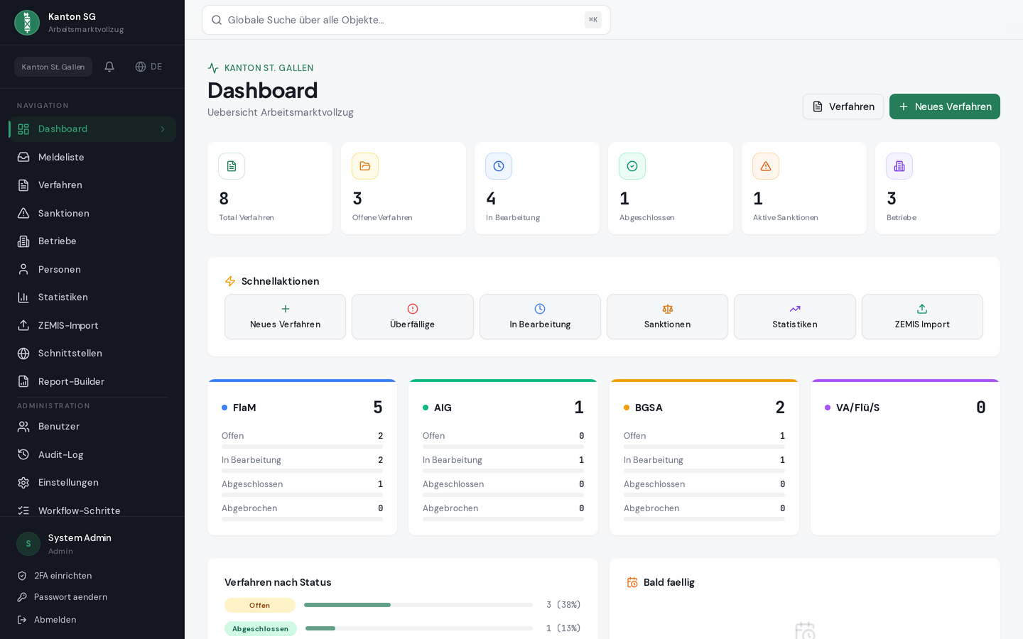Click the BGSA card title

click(x=649, y=408)
